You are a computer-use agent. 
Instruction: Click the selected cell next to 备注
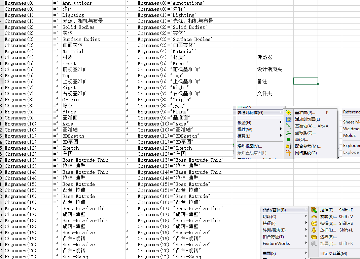(305, 81)
